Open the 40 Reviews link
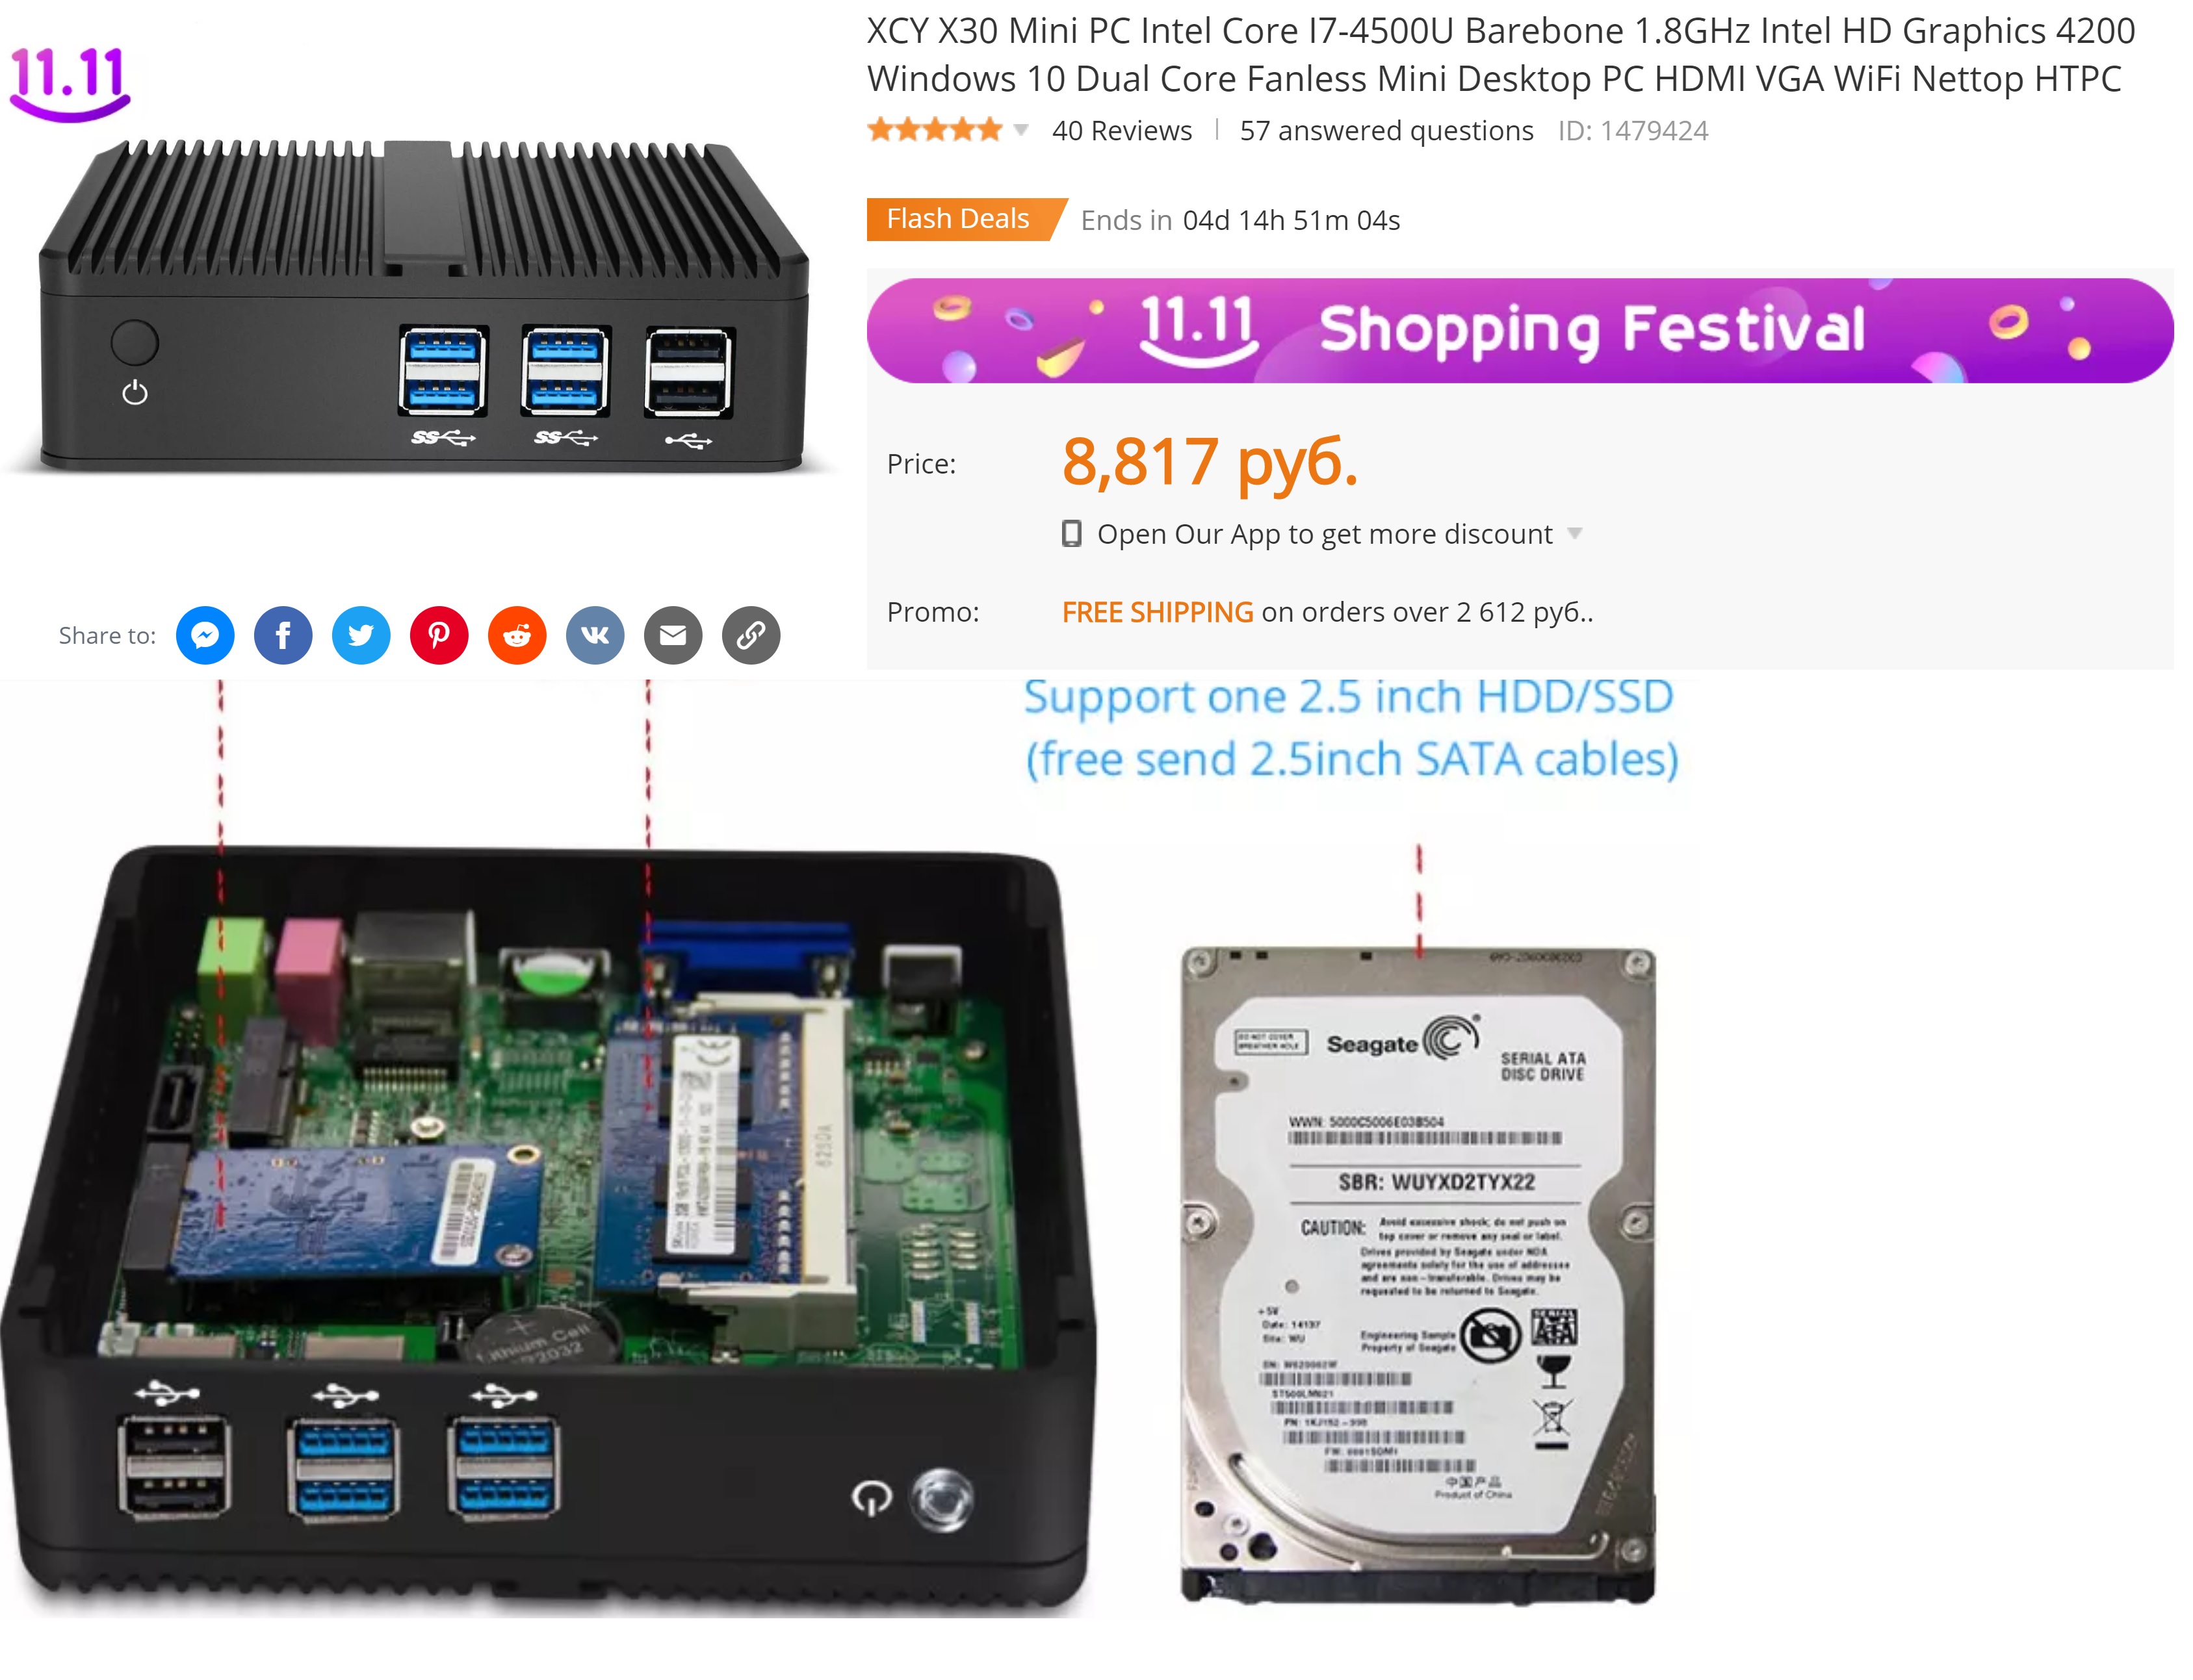 1121,131
